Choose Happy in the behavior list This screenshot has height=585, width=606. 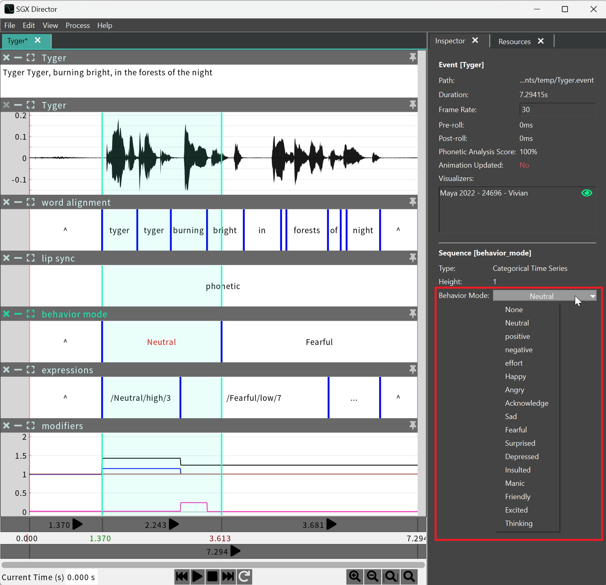(515, 377)
